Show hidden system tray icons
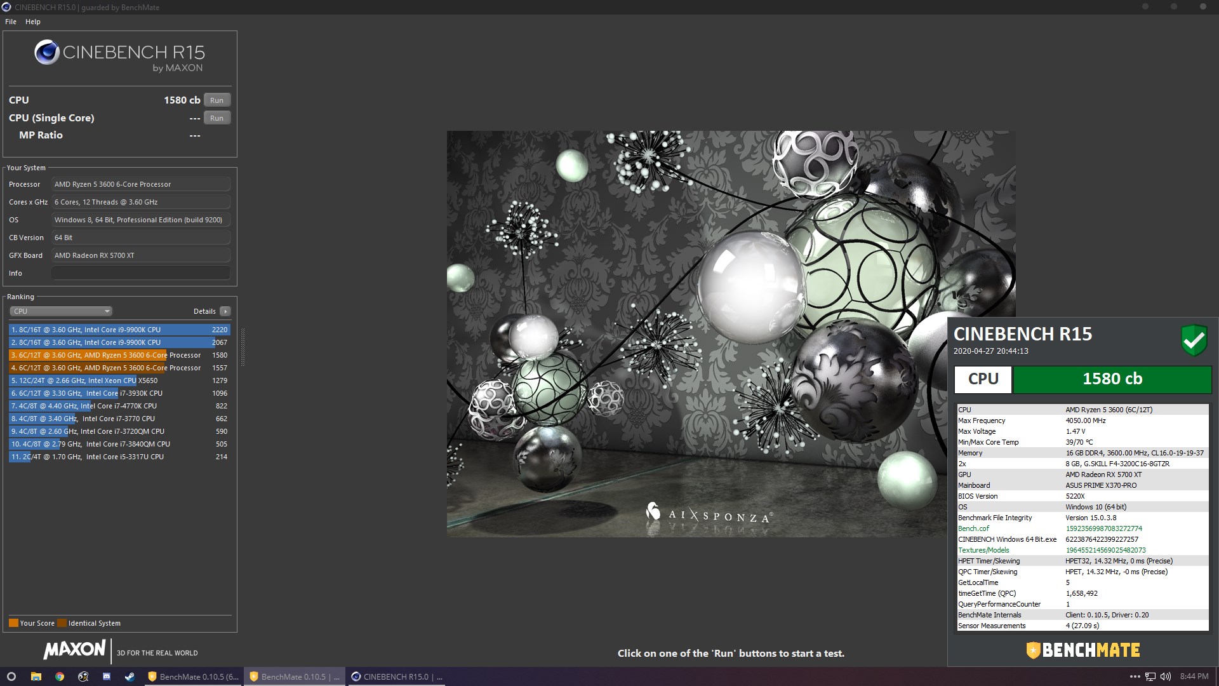This screenshot has height=686, width=1219. 1135,676
